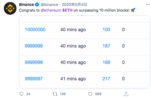Open block 10000000 in image
Viewport: 151px width, 99px height.
tap(35, 30)
